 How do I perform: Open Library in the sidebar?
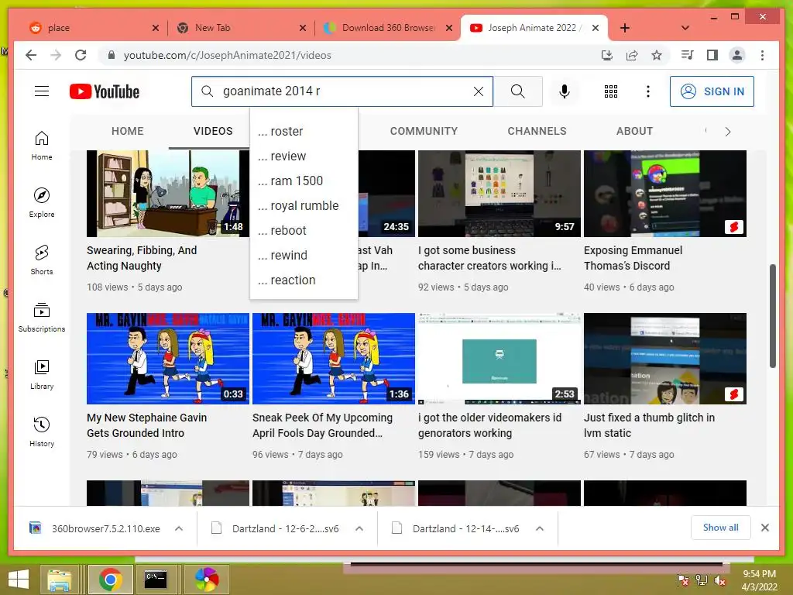point(42,374)
